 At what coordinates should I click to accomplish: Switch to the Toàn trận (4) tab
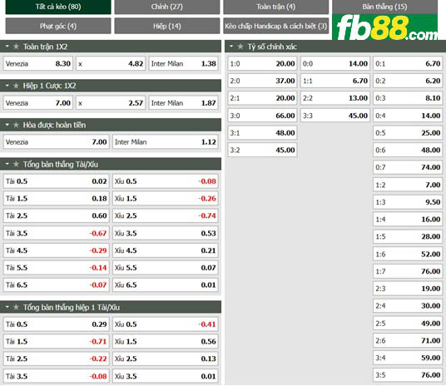pyautogui.click(x=275, y=7)
